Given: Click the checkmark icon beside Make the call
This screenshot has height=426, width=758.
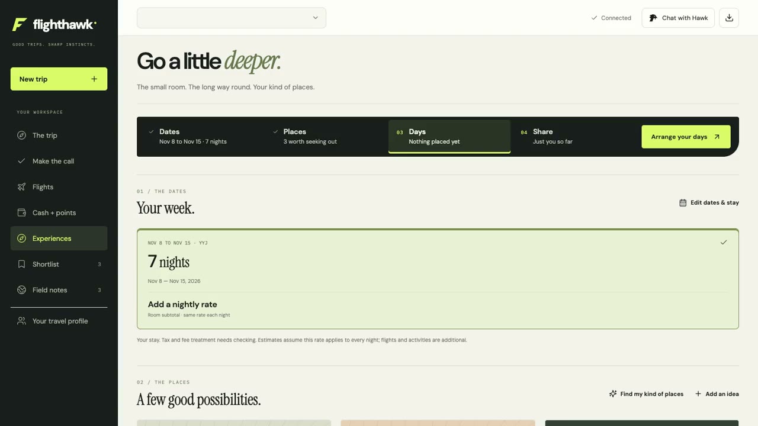Looking at the screenshot, I should (21, 161).
